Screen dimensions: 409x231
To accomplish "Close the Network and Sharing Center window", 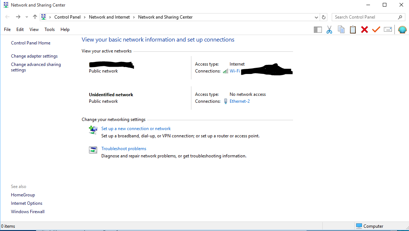I will pyautogui.click(x=401, y=5).
